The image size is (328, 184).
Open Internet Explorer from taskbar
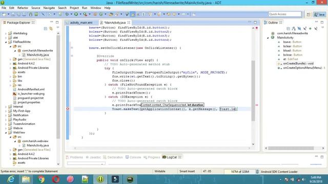click(11, 179)
